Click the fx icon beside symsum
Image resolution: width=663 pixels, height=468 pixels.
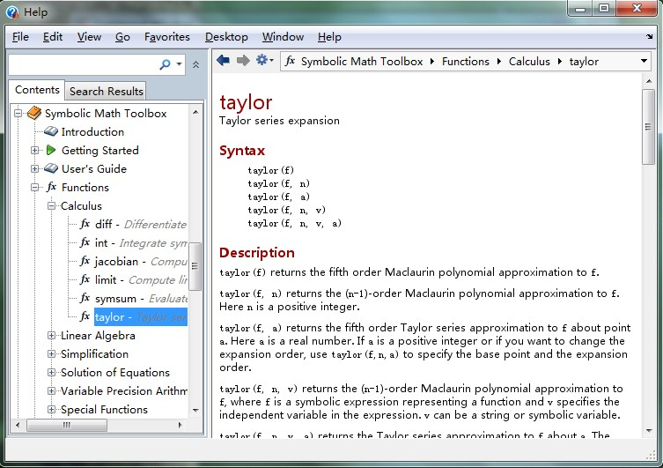85,298
